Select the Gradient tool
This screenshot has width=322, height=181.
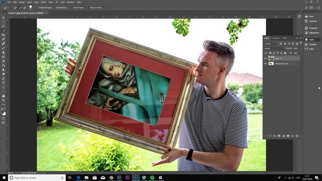pos(3,65)
